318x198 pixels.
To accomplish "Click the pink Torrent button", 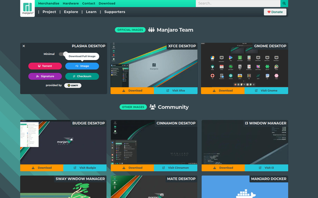I will point(45,66).
